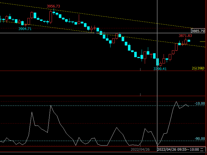This screenshot has height=155, width=207.
Task: Click the 3790.41 lowest price label
Action: tap(160, 69)
